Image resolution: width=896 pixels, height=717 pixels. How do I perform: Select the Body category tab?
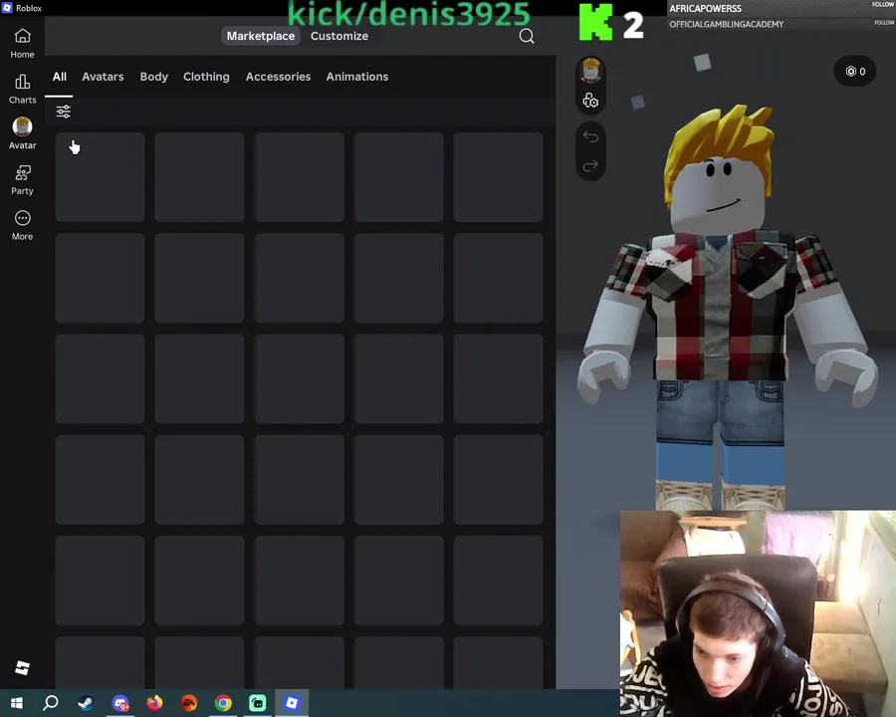[153, 77]
